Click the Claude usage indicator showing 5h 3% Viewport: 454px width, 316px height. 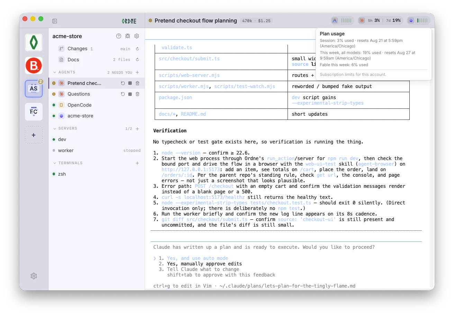point(380,20)
